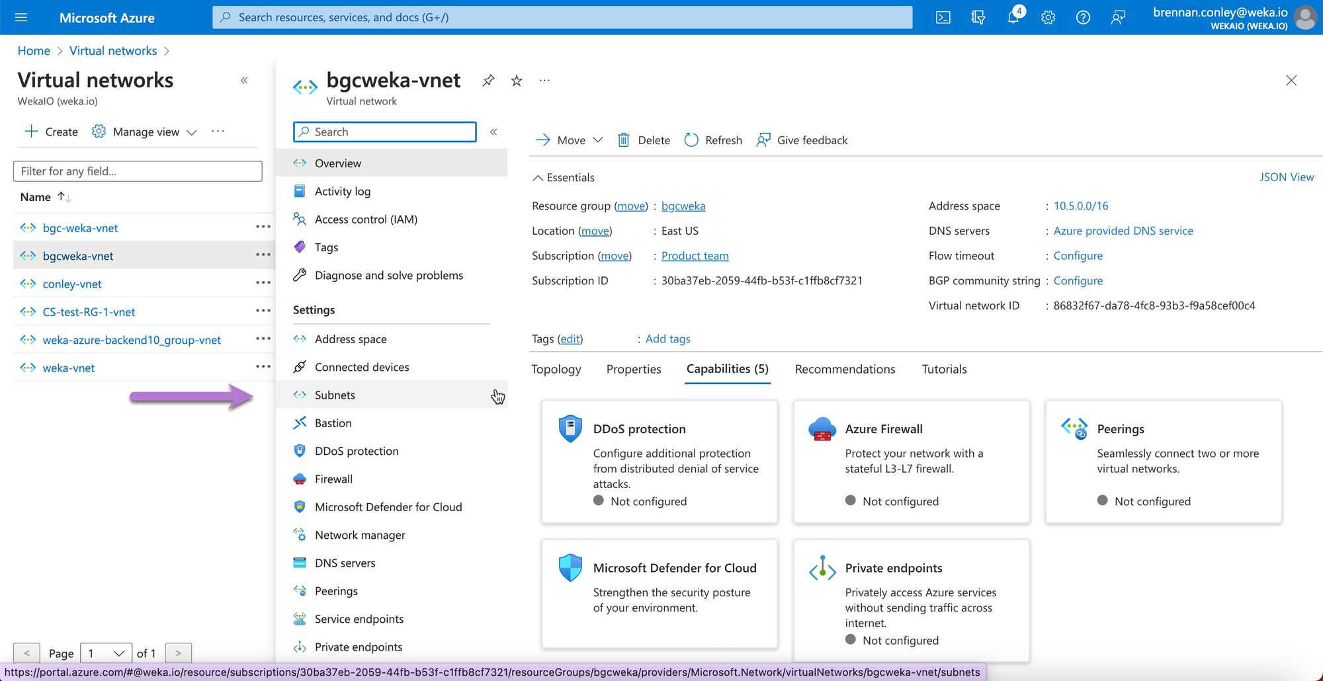This screenshot has width=1323, height=681.
Task: Open Cloud Shell from the top bar
Action: coord(943,17)
